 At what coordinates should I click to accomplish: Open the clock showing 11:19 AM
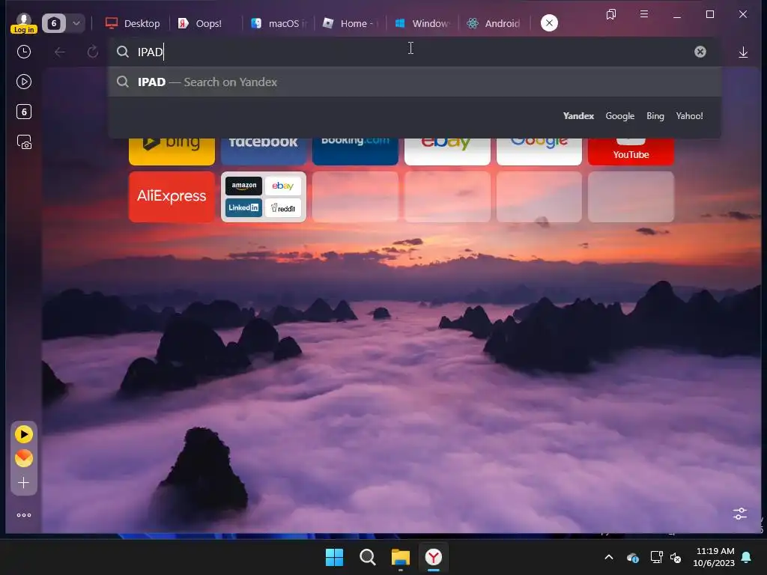point(714,557)
